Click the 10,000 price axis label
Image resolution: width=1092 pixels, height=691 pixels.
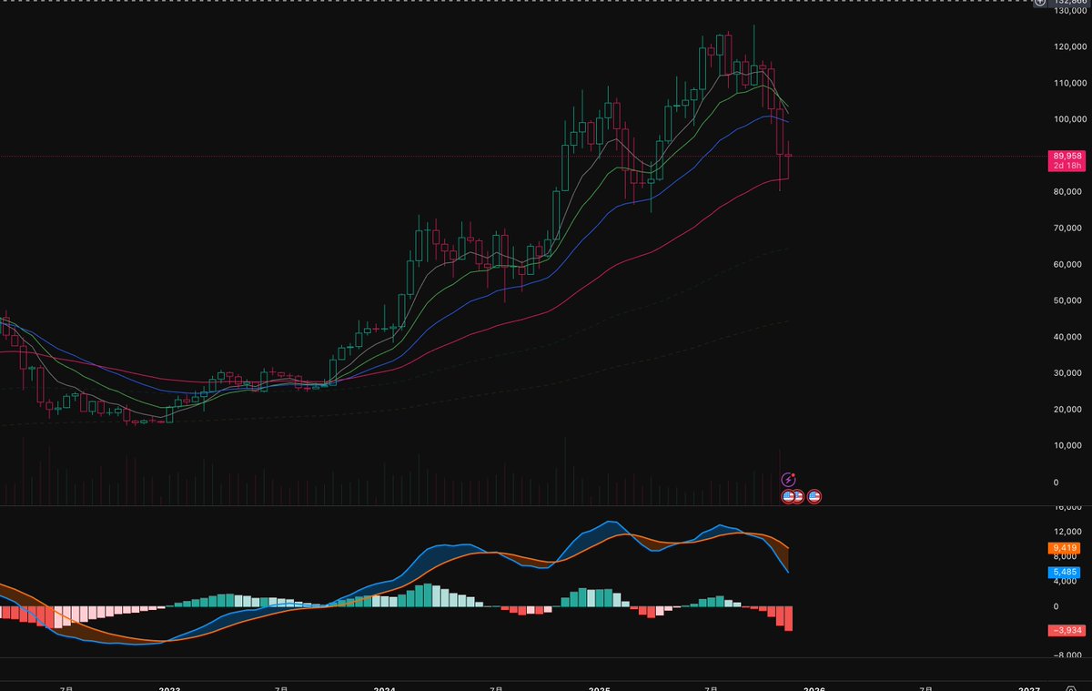click(x=1067, y=445)
